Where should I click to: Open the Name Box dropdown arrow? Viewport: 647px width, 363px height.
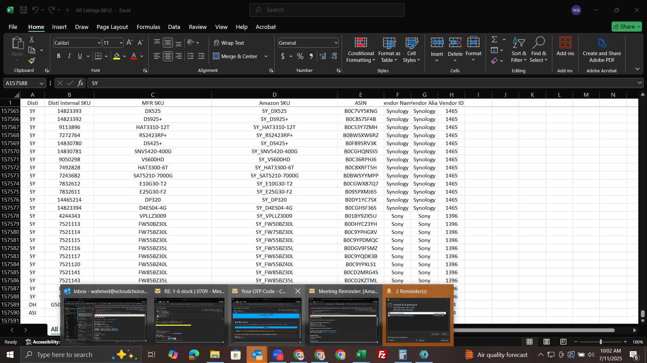tap(41, 83)
